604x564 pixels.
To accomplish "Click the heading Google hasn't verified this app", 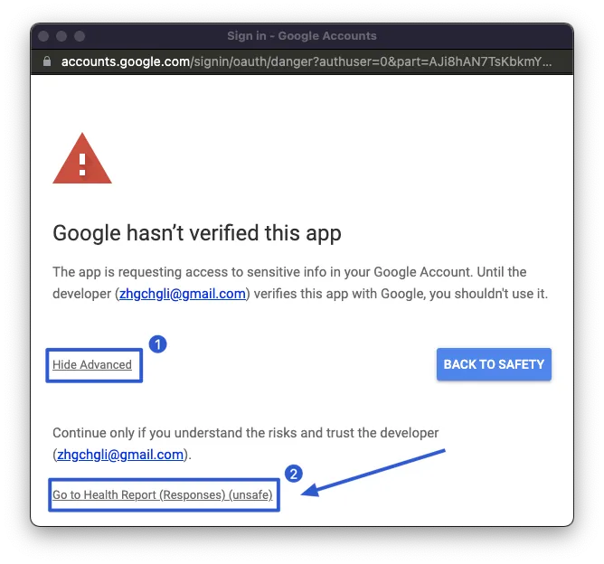I will click(197, 233).
